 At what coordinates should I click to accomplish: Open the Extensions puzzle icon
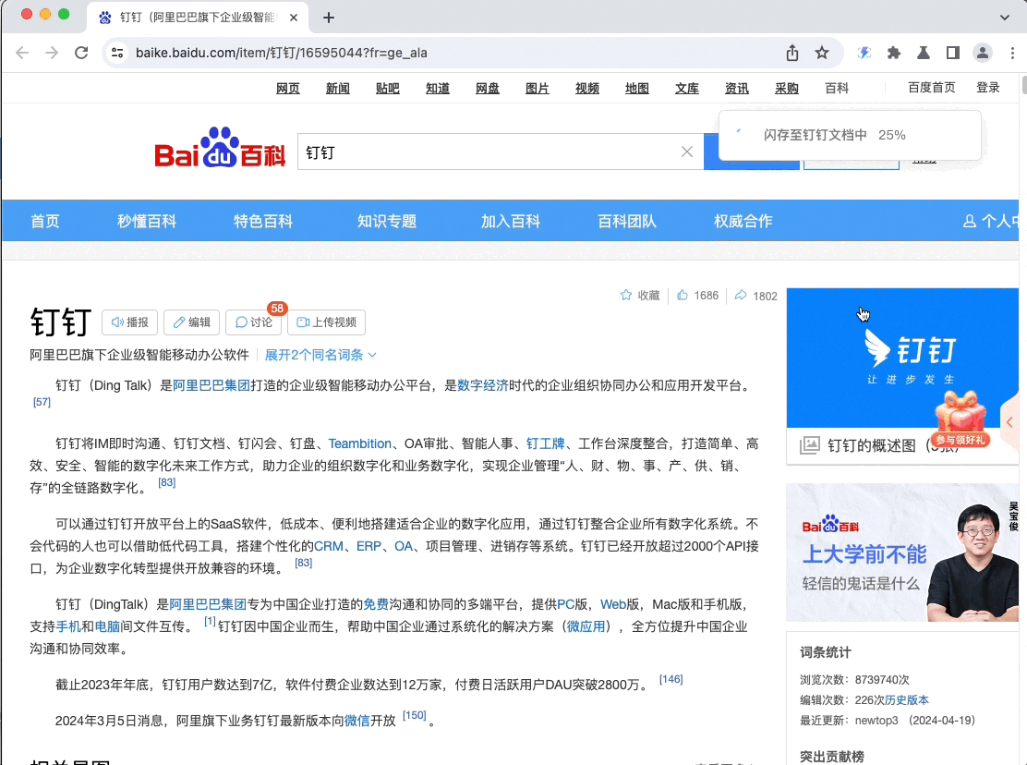tap(894, 53)
